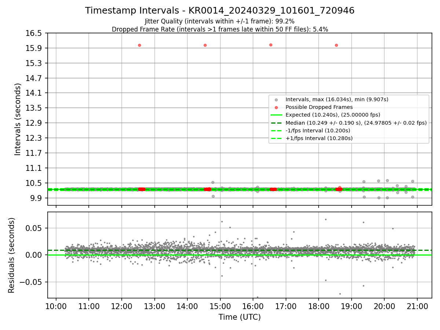
Task: Click the red dropped-frame dot near 16:30 at 16 seconds
Action: point(271,45)
